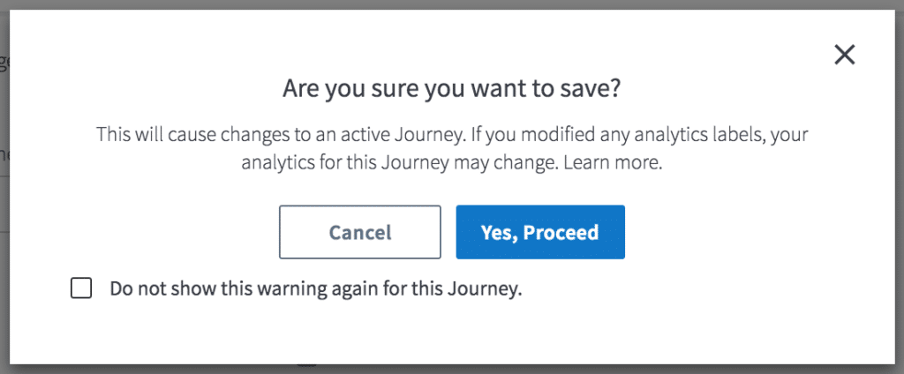Dismiss the dialog using the X icon
Image resolution: width=904 pixels, height=374 pixels.
click(845, 55)
